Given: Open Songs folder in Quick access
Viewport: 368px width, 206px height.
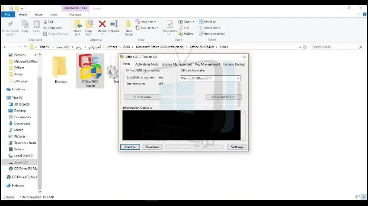Looking at the screenshot, I should [x=18, y=74].
